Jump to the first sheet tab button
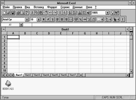The height and width of the screenshot is (100, 136). tap(3, 75)
